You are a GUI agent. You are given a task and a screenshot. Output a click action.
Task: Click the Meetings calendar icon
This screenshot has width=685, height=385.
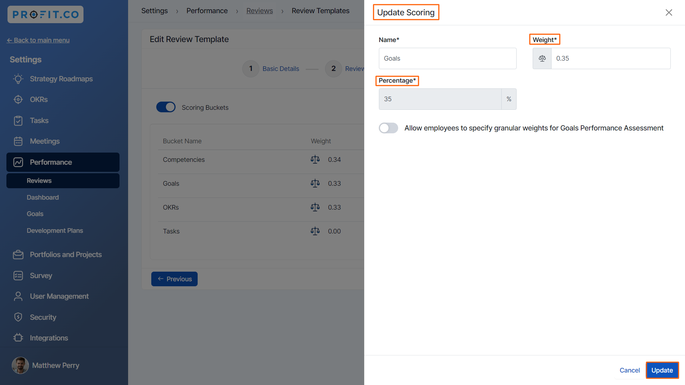(18, 141)
